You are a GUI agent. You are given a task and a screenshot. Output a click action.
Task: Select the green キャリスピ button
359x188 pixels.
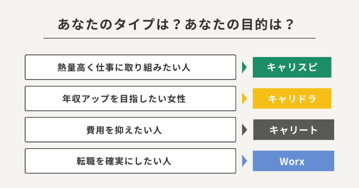point(292,67)
